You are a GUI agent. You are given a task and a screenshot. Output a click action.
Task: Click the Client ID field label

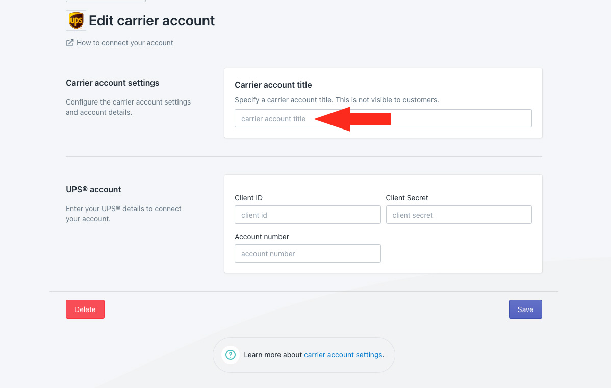(248, 198)
